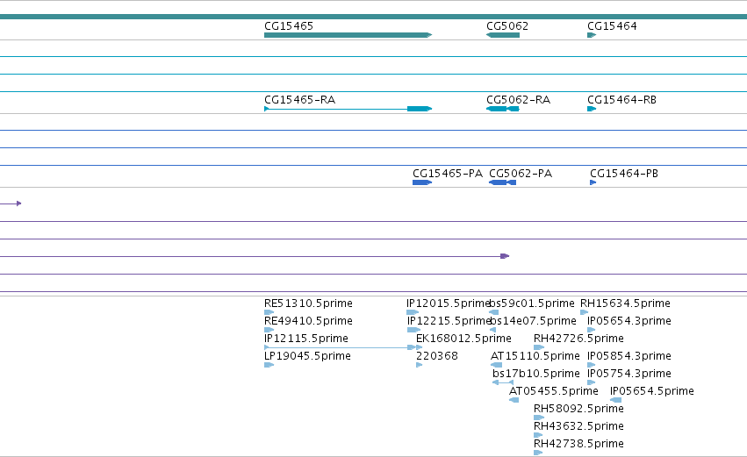Select the CG15465-RA transcript
This screenshot has height=457, width=747.
[x=348, y=109]
